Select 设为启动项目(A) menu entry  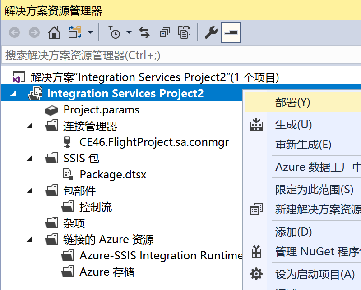pyautogui.click(x=315, y=274)
